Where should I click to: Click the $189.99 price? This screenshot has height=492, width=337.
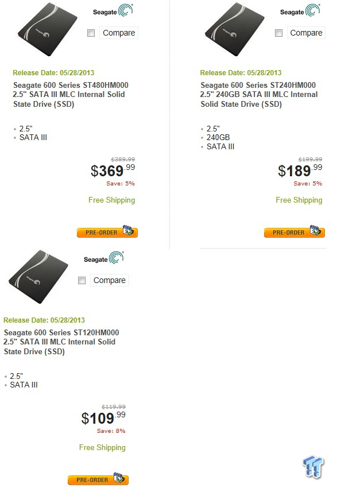tap(300, 171)
